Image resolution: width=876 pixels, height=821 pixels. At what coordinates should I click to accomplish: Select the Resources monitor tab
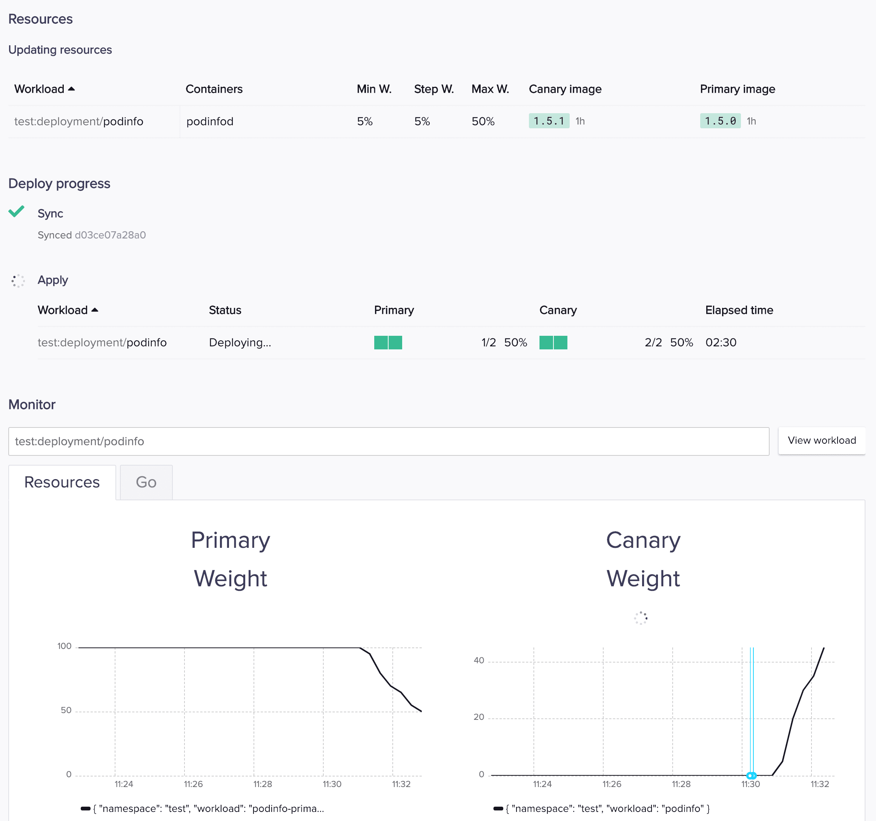(62, 482)
